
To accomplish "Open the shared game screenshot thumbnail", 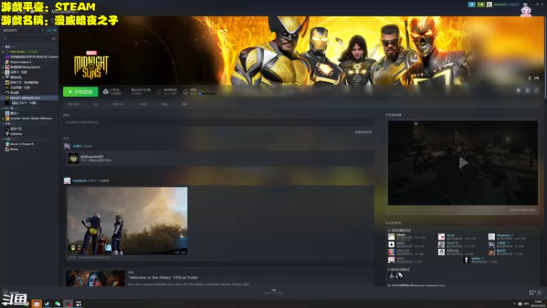I will tap(127, 220).
